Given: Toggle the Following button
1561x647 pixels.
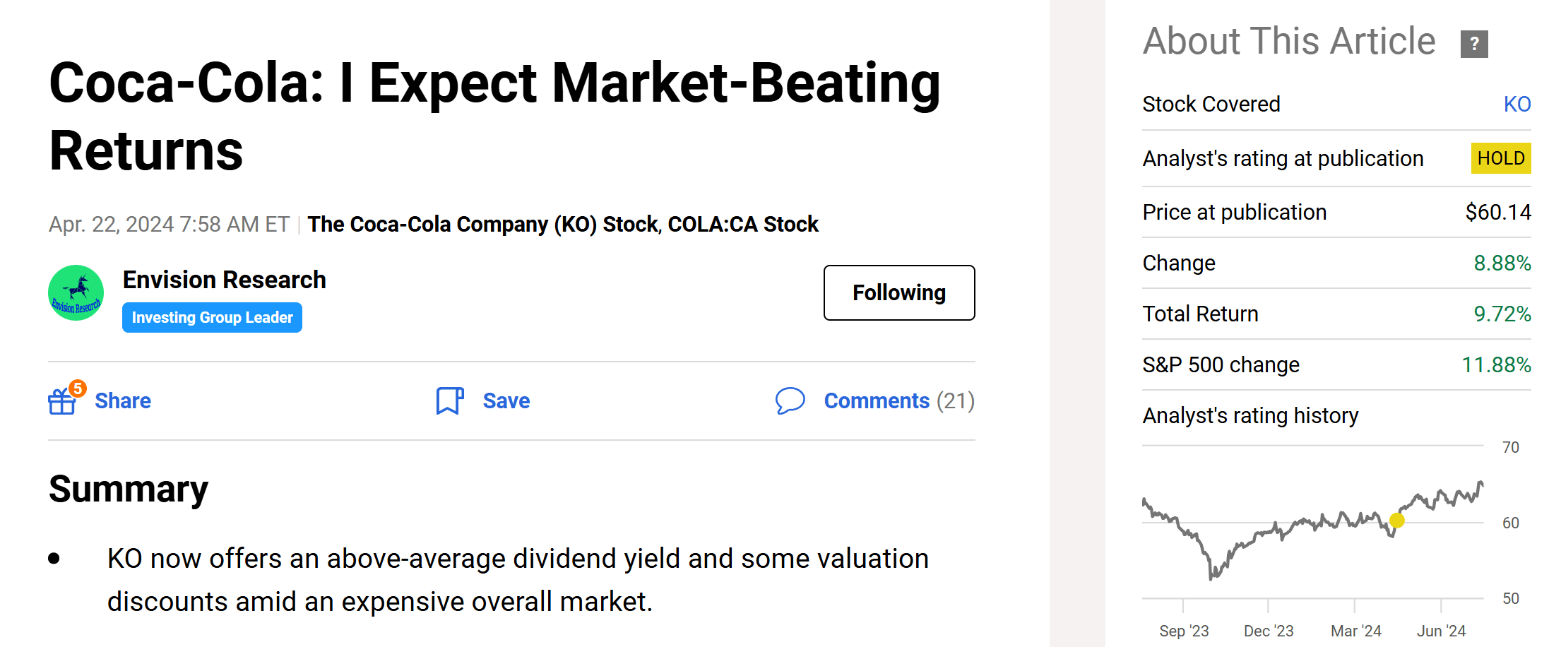Looking at the screenshot, I should (898, 292).
